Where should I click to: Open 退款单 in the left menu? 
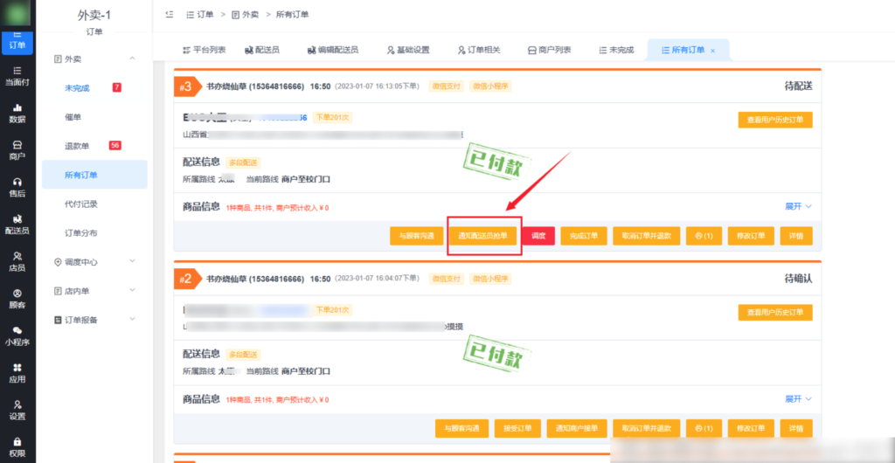[77, 146]
